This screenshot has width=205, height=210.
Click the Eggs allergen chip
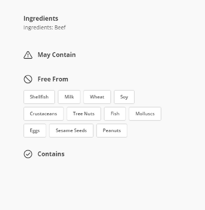coord(35,131)
